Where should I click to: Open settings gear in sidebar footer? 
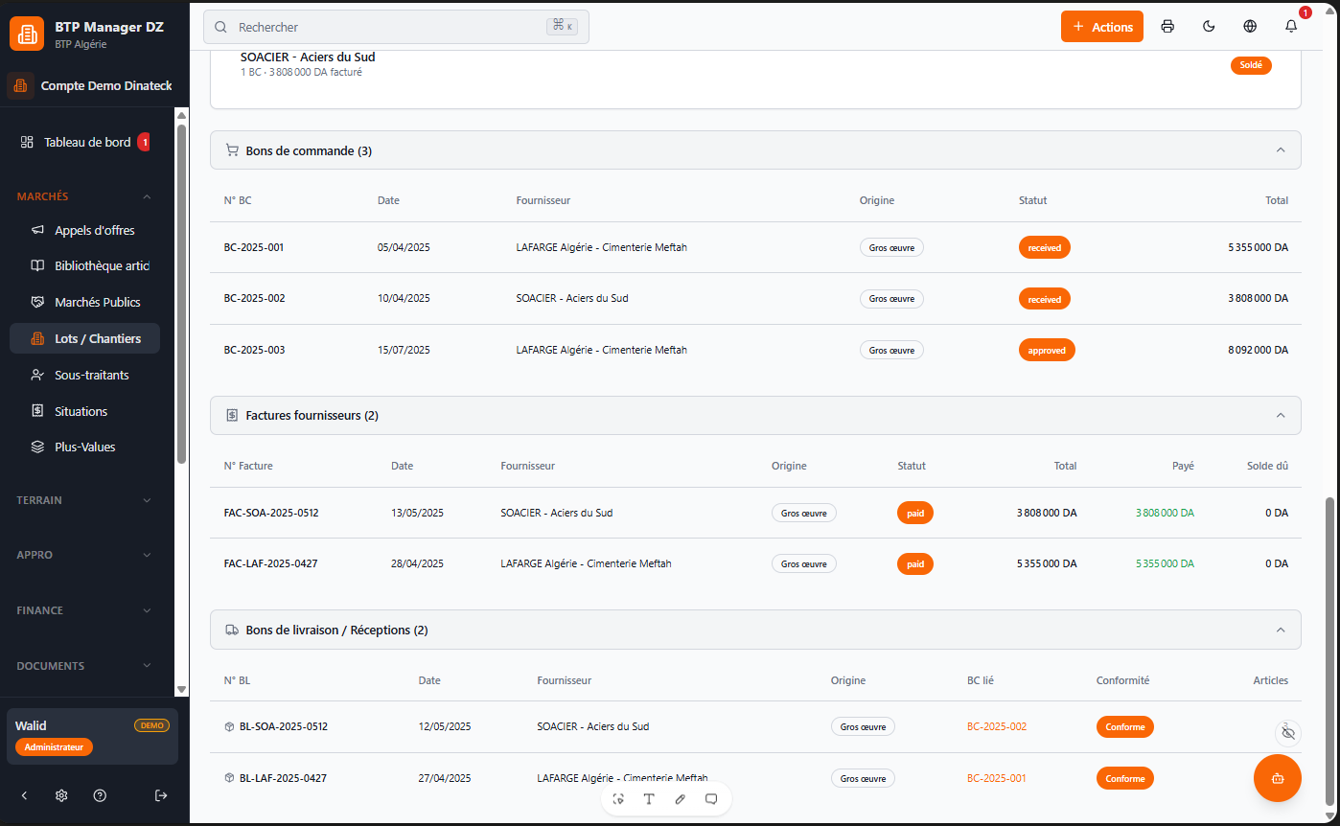[61, 795]
